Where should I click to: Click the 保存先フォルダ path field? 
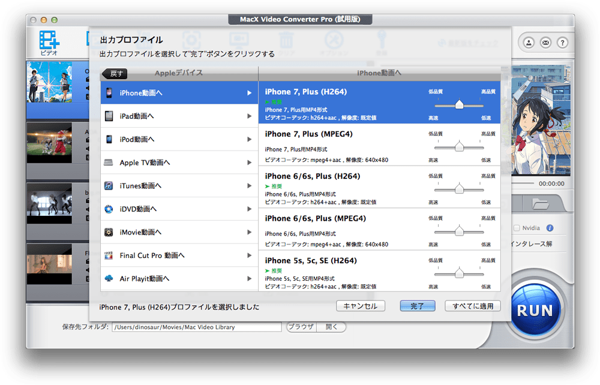click(197, 327)
